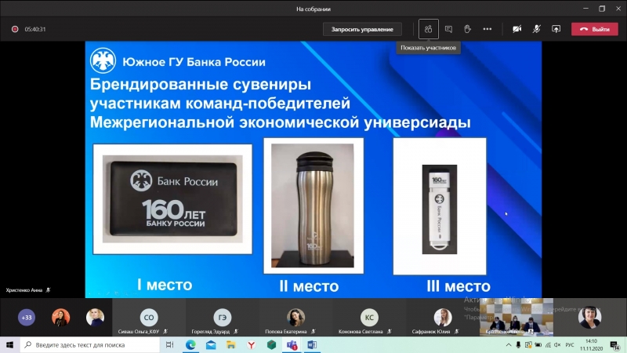Open the green cube app on taskbar
This screenshot has width=627, height=353.
(x=271, y=344)
